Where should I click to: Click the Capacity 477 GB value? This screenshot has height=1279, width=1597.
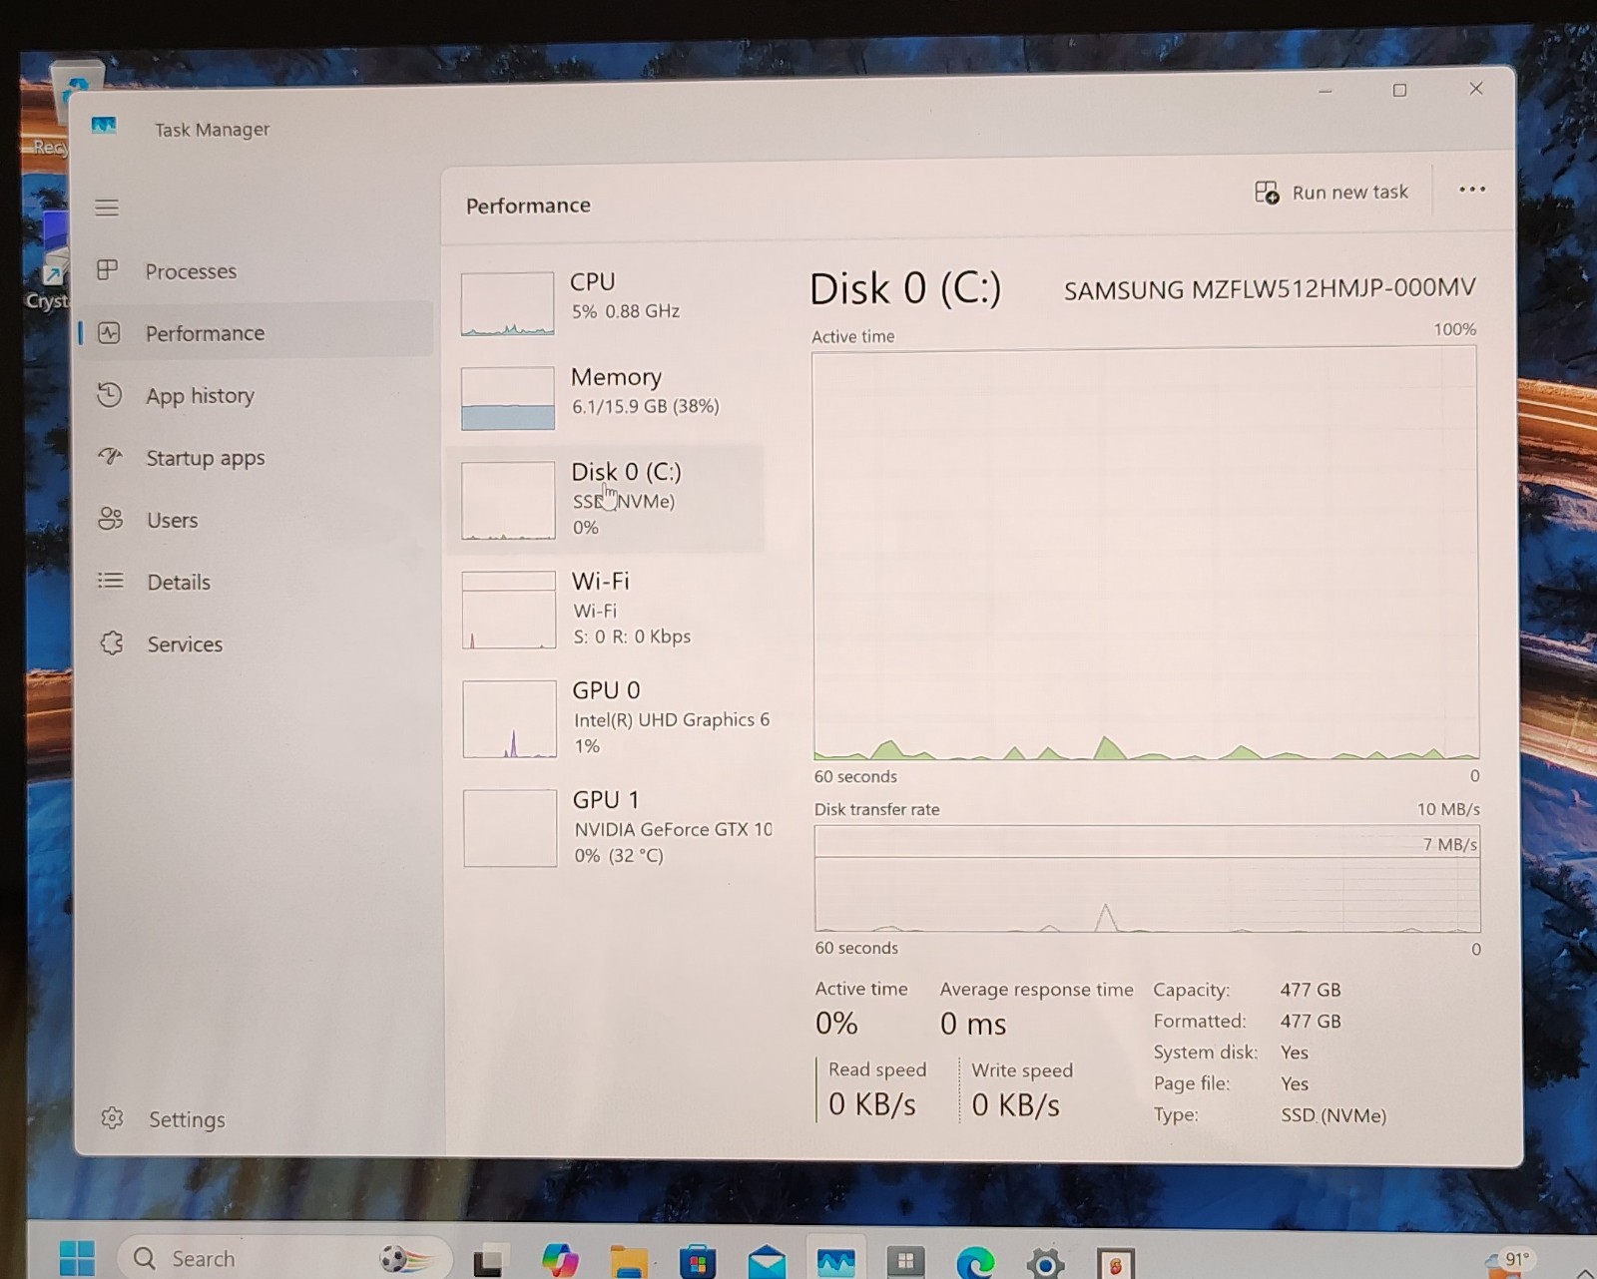(x=1311, y=990)
